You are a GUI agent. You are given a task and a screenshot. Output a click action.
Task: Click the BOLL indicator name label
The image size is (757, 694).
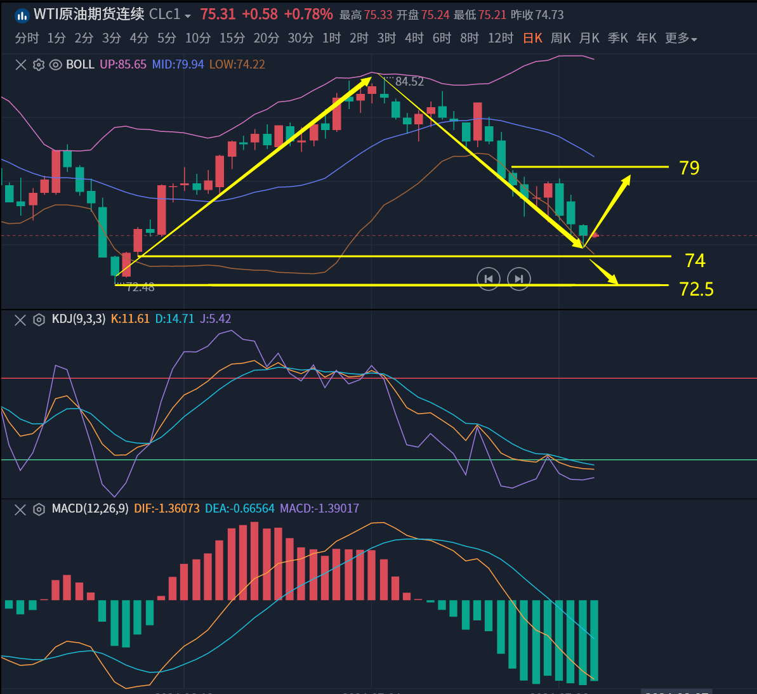click(80, 65)
